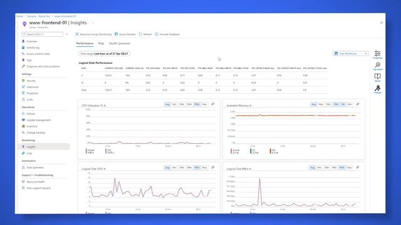This screenshot has width=401, height=225.
Task: Go to Servers - Azure Arc breadcrumb
Action: [39, 16]
